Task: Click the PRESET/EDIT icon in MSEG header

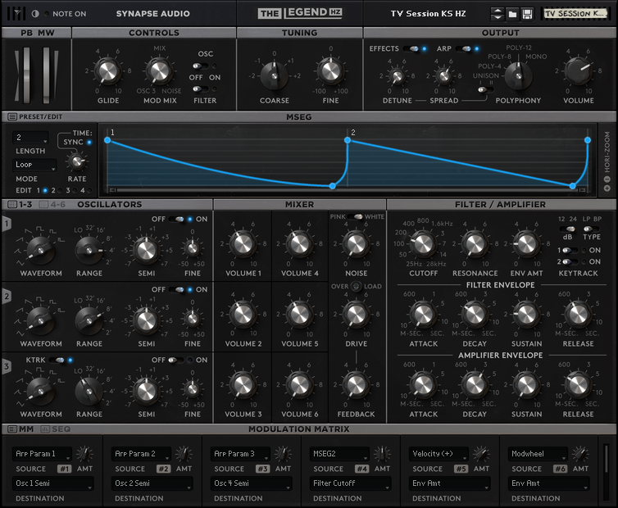Action: pos(12,116)
